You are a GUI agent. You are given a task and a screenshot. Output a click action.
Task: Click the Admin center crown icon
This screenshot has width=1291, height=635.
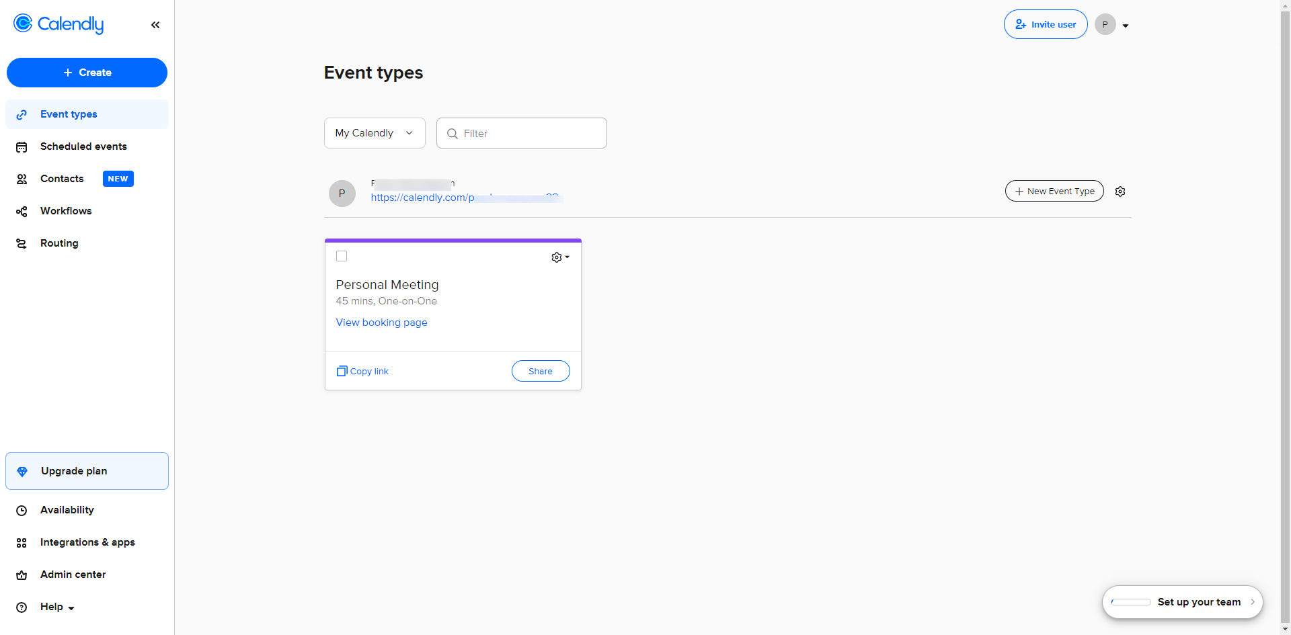(x=22, y=575)
